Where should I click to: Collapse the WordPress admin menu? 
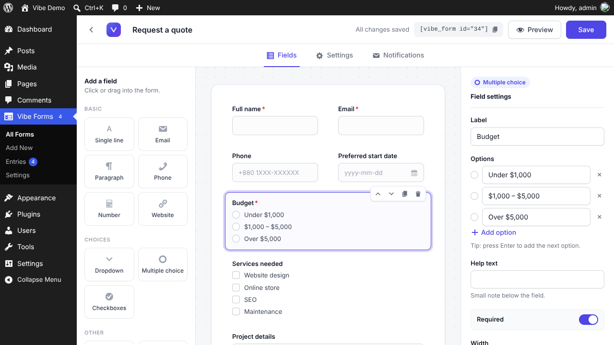(38, 280)
